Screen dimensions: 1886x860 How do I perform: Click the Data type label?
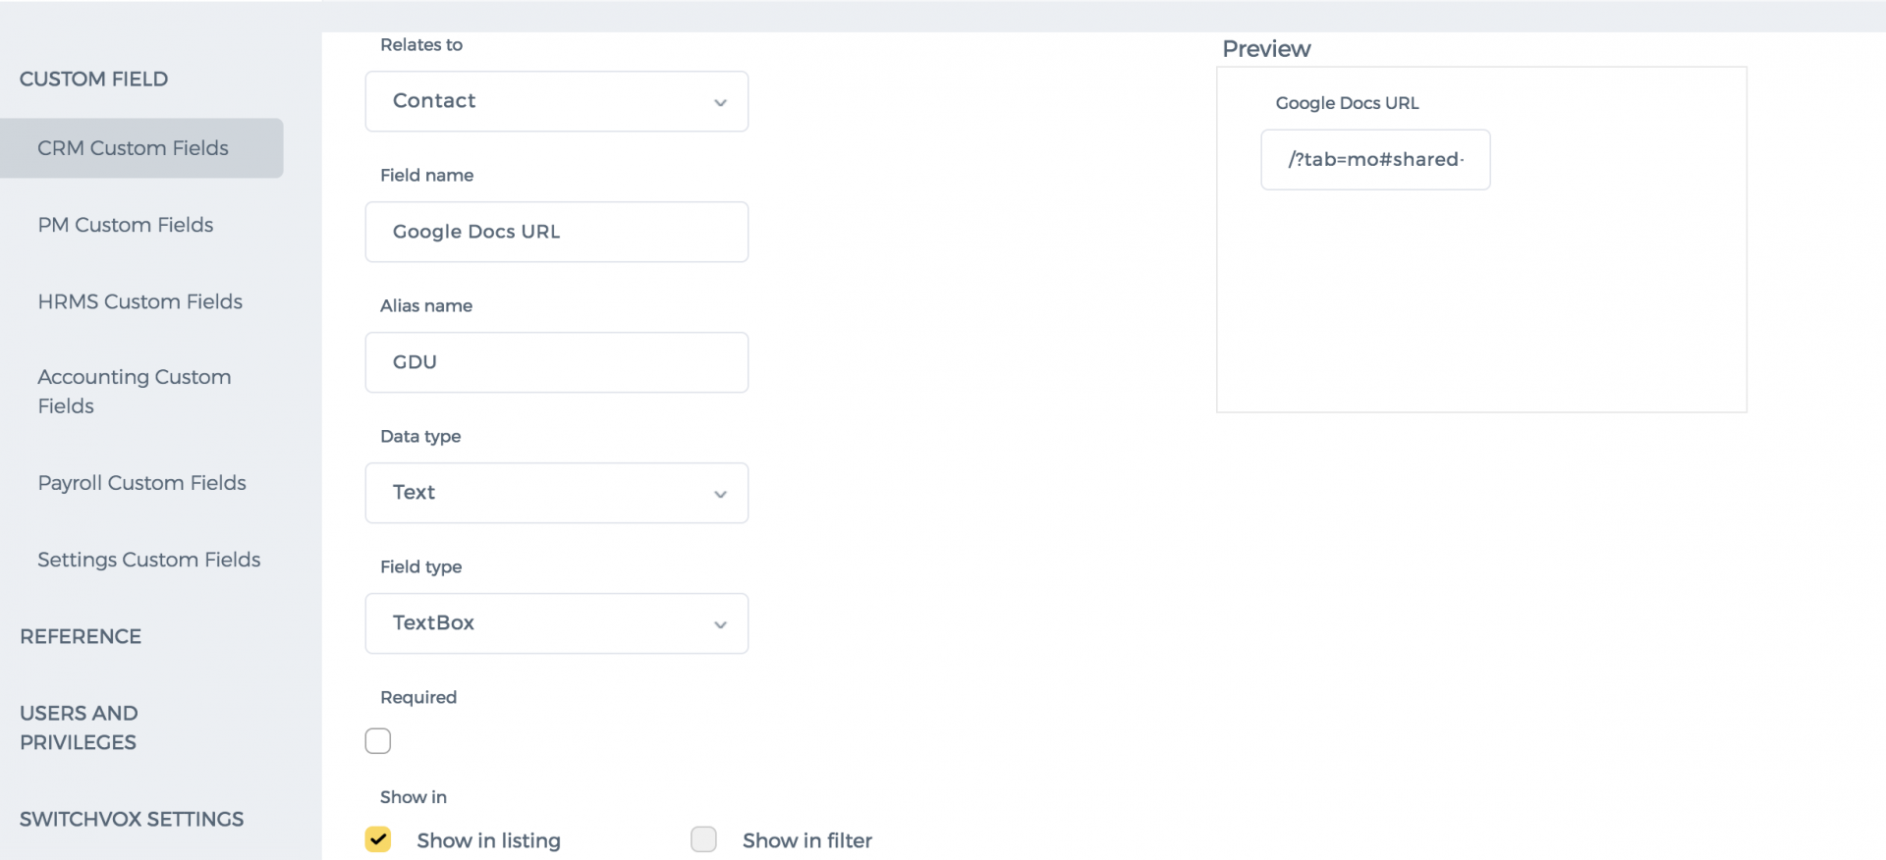[x=420, y=437]
